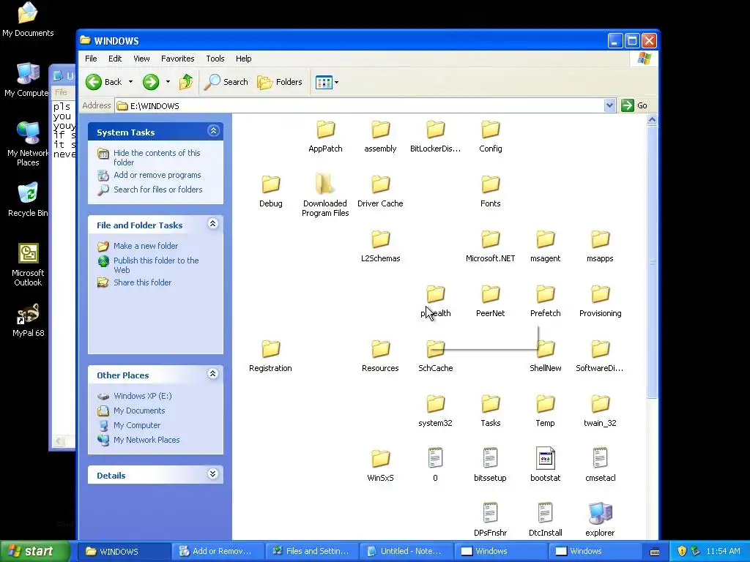750x562 pixels.
Task: Select the Debug folder
Action: point(271,191)
